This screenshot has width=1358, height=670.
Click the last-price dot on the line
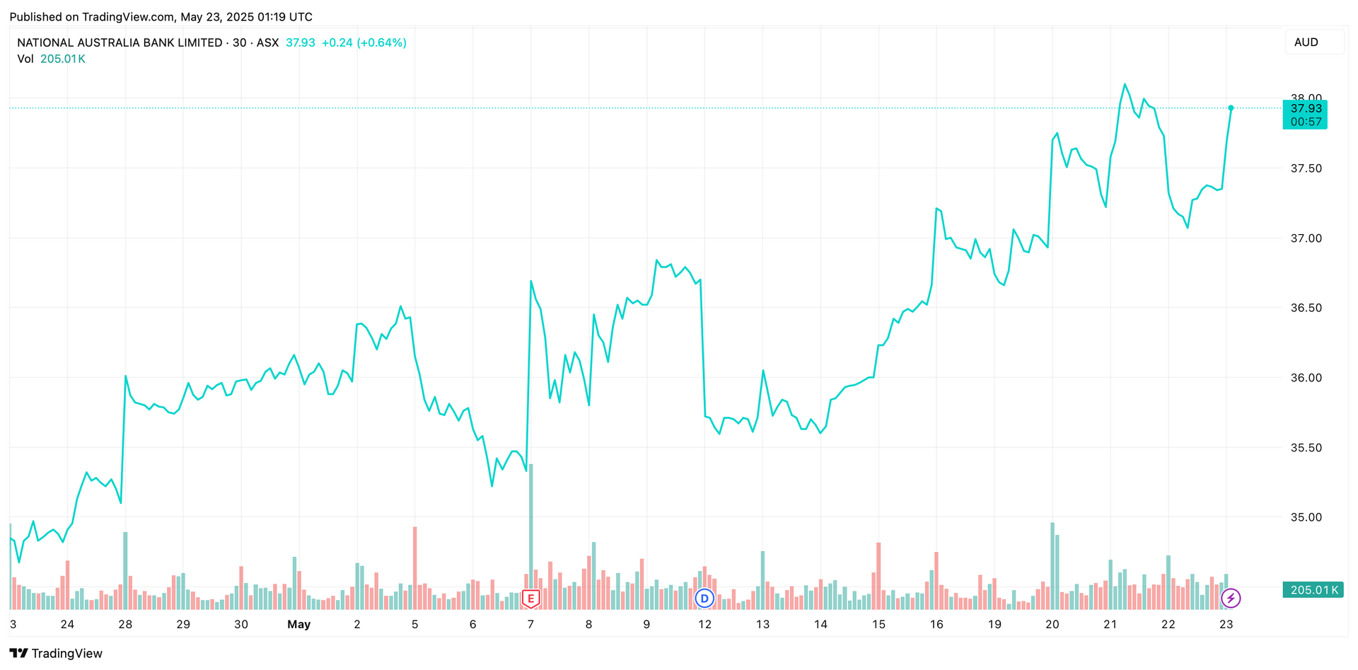1231,108
